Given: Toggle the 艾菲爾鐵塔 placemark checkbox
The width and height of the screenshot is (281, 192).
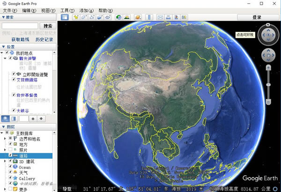Looking at the screenshot, I should click(14, 80).
